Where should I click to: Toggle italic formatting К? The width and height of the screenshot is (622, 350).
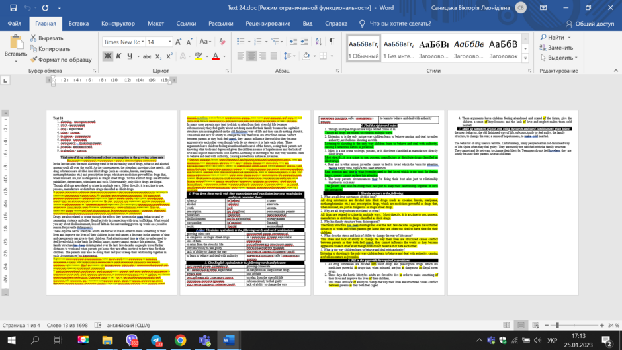pos(118,56)
